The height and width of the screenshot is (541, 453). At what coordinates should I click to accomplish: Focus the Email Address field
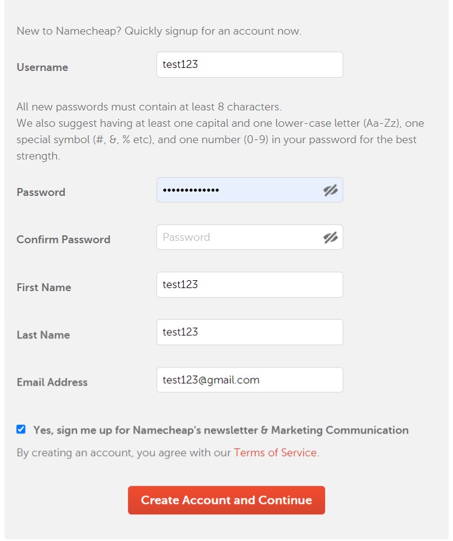coord(249,380)
